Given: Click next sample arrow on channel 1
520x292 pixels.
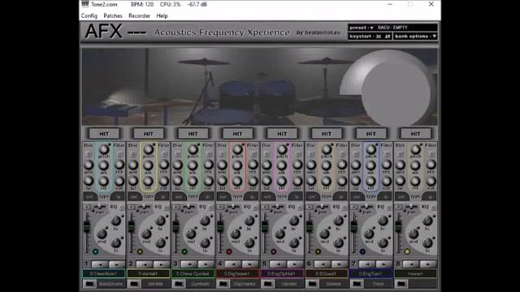Looking at the screenshot, I should pyautogui.click(x=116, y=264).
